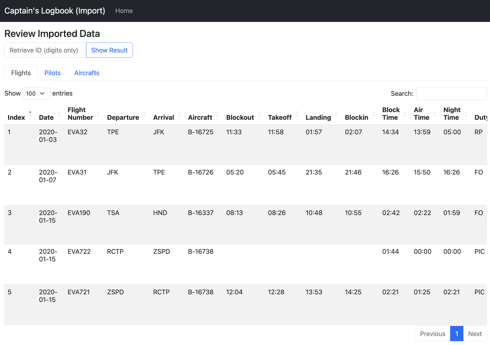The image size is (490, 345).
Task: Sort the Arrival column via arrows
Action: point(179,114)
